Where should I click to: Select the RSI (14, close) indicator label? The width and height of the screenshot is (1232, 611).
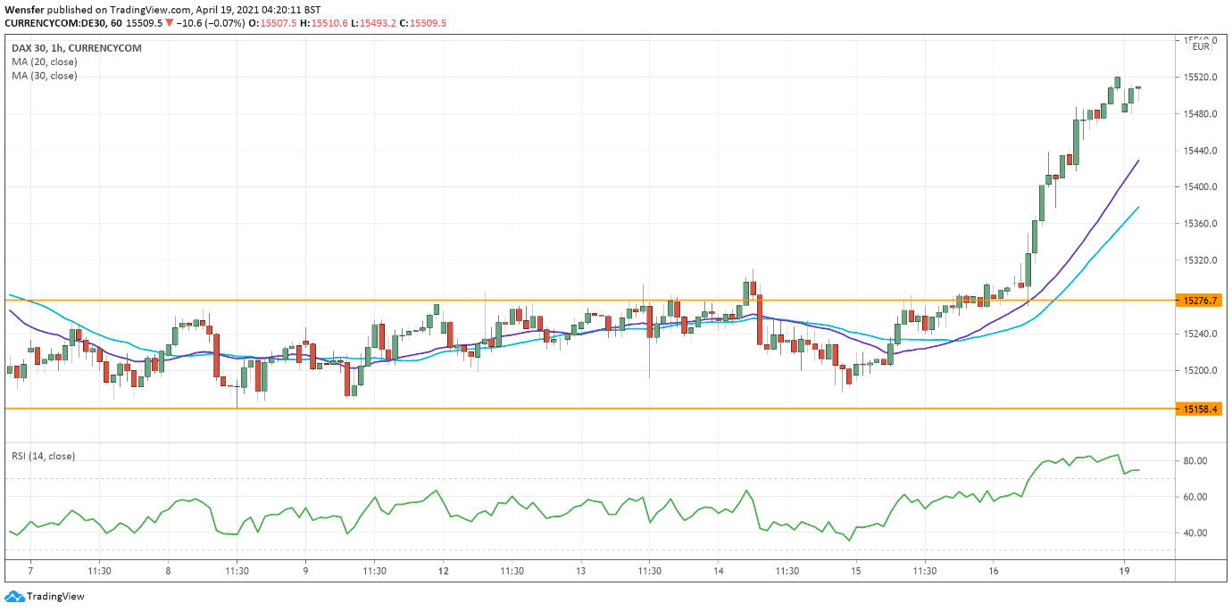click(43, 456)
